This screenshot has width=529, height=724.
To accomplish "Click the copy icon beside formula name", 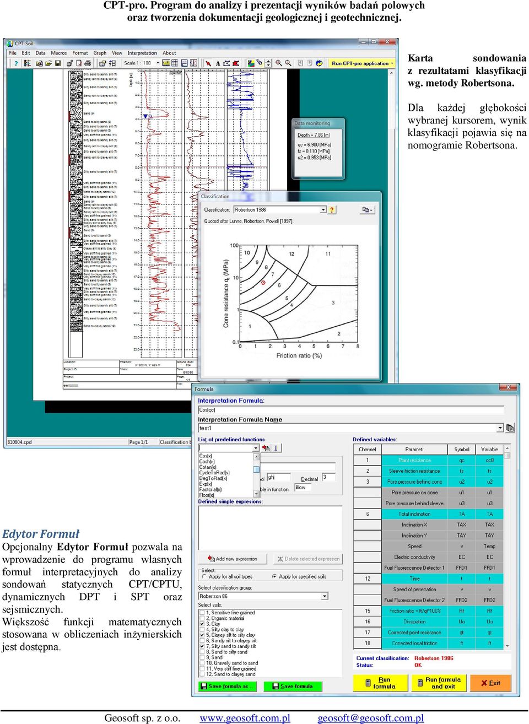I will (x=510, y=428).
